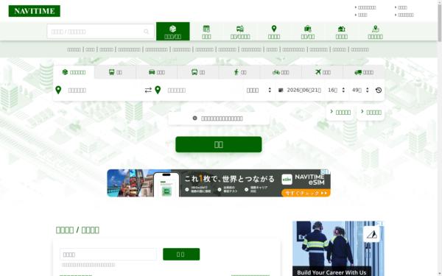
Task: Open the timetable menu with calendar icon
Action: 206,32
